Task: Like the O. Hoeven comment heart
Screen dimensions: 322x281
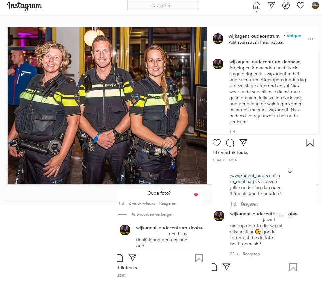Action: 290,171
